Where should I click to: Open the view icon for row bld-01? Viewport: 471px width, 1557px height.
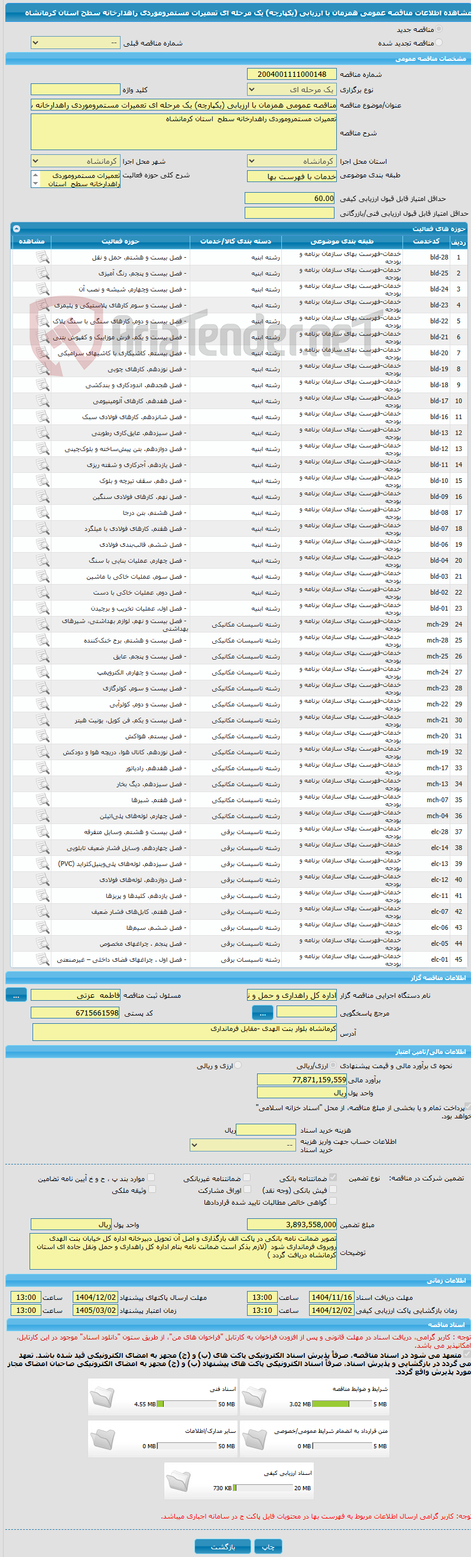click(x=43, y=608)
